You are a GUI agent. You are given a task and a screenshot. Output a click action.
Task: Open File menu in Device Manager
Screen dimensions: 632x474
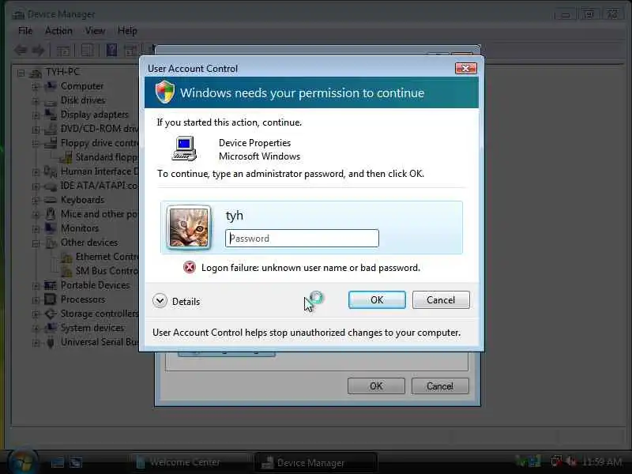[25, 31]
